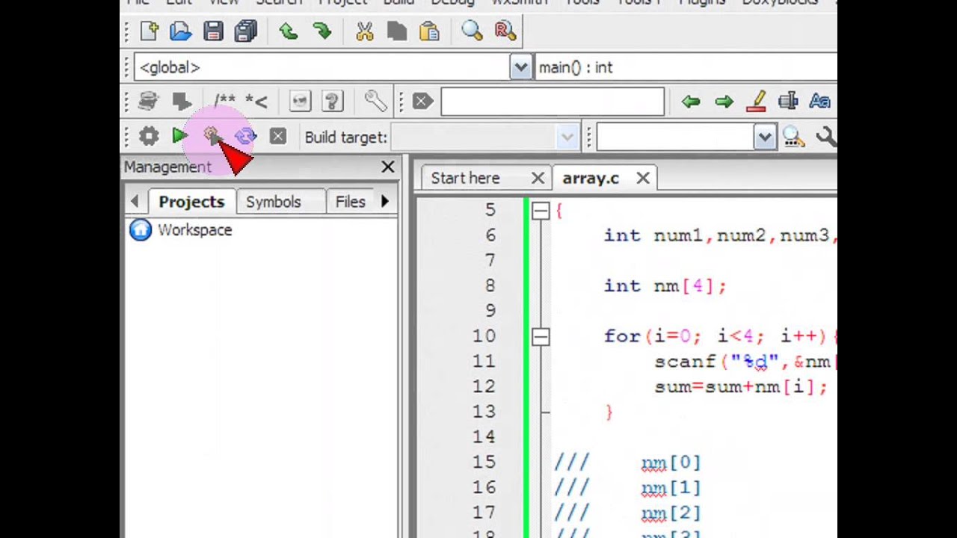Open main() : int function dropdown

[686, 67]
